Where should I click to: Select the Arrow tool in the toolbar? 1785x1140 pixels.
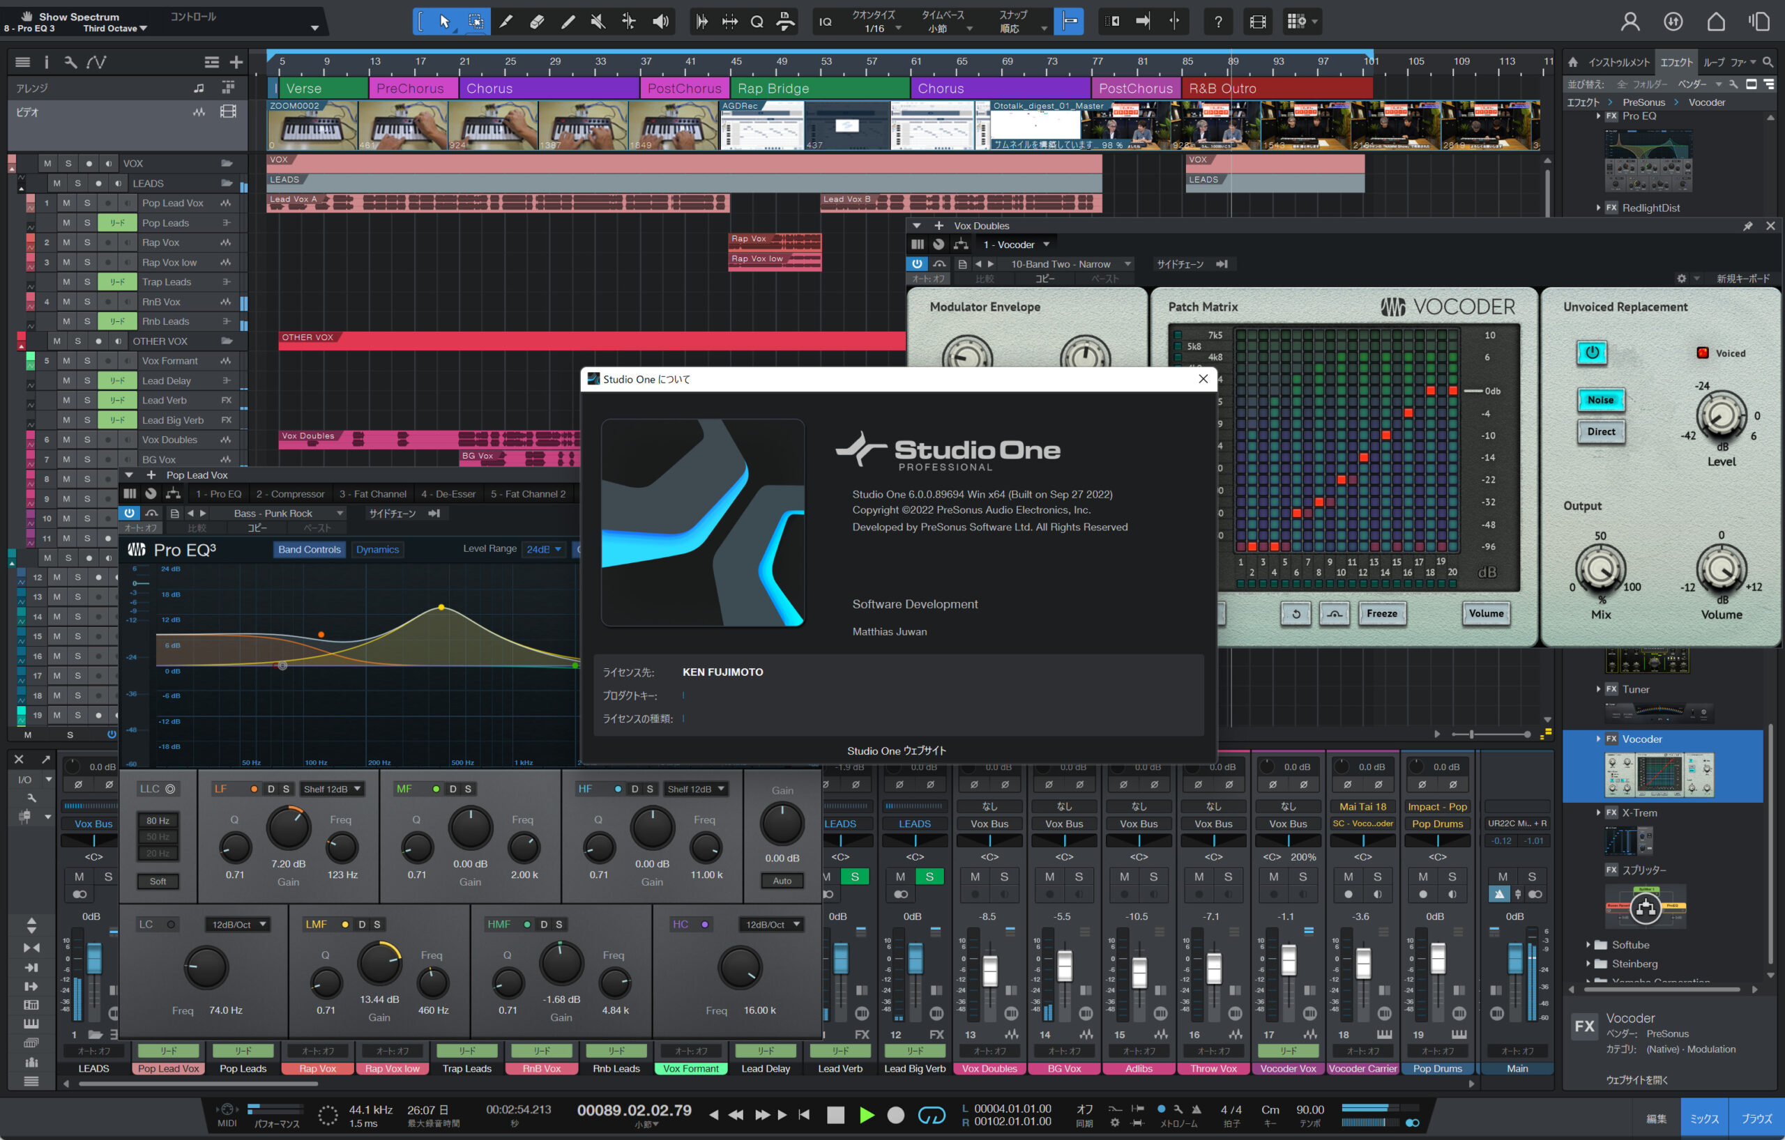(x=445, y=22)
